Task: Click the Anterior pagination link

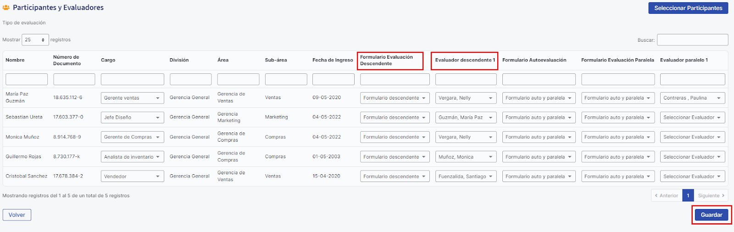Action: 667,195
